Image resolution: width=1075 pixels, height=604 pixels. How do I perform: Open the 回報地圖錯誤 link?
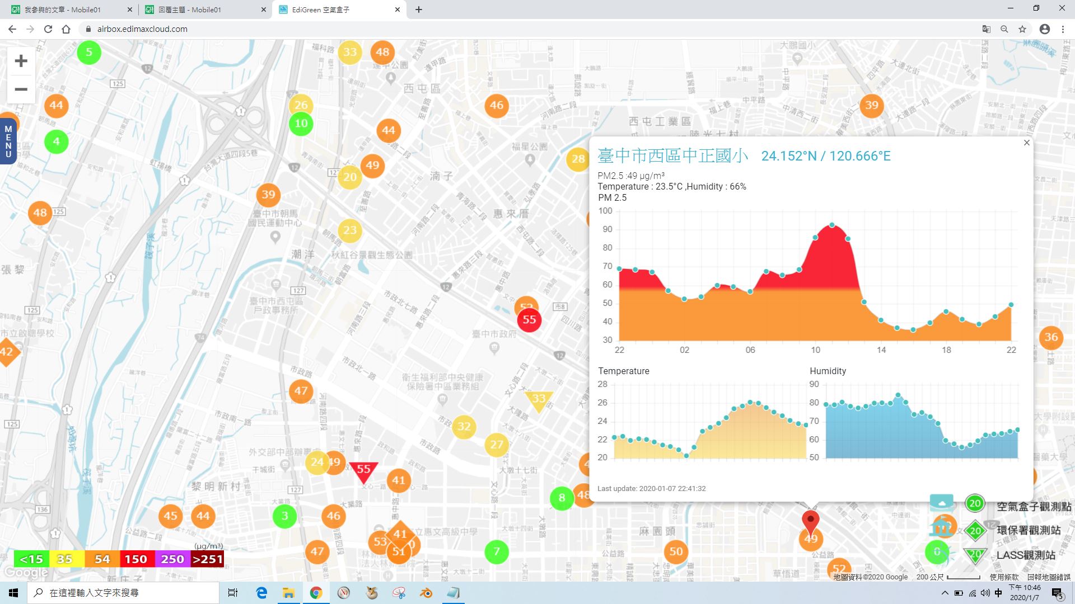(1049, 577)
